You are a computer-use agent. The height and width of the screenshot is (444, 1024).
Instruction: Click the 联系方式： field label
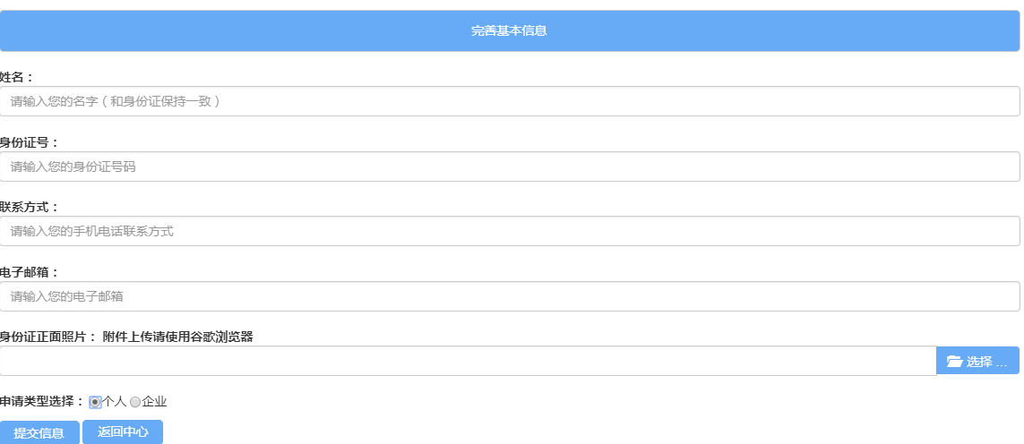(x=30, y=207)
